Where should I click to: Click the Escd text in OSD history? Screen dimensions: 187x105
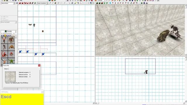(x=6, y=97)
